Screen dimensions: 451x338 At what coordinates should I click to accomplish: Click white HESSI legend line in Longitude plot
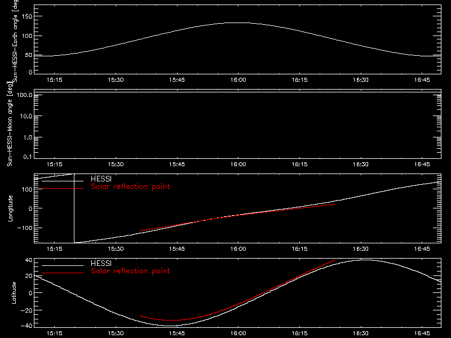tap(63, 181)
